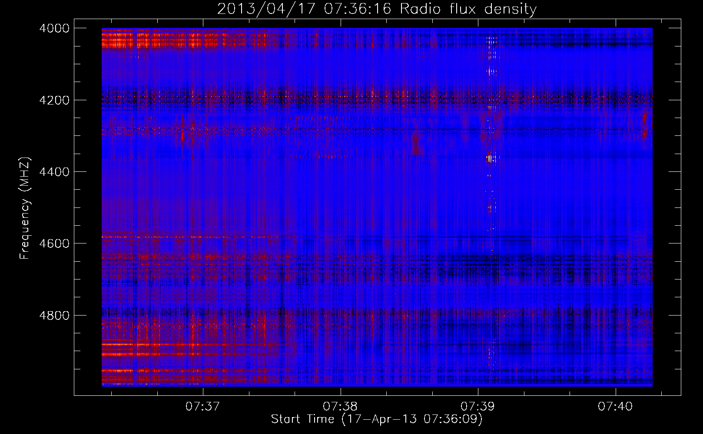Click the bright yellow burst near 4360 MHz at 07:39
The width and height of the screenshot is (703, 434).
491,158
